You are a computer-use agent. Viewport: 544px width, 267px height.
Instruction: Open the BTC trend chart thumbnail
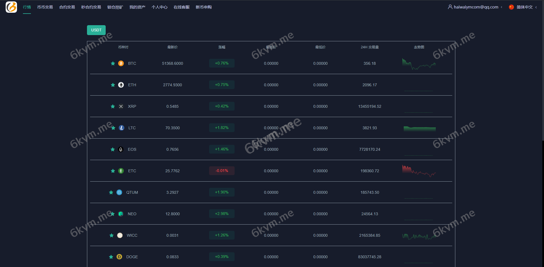[x=419, y=64]
